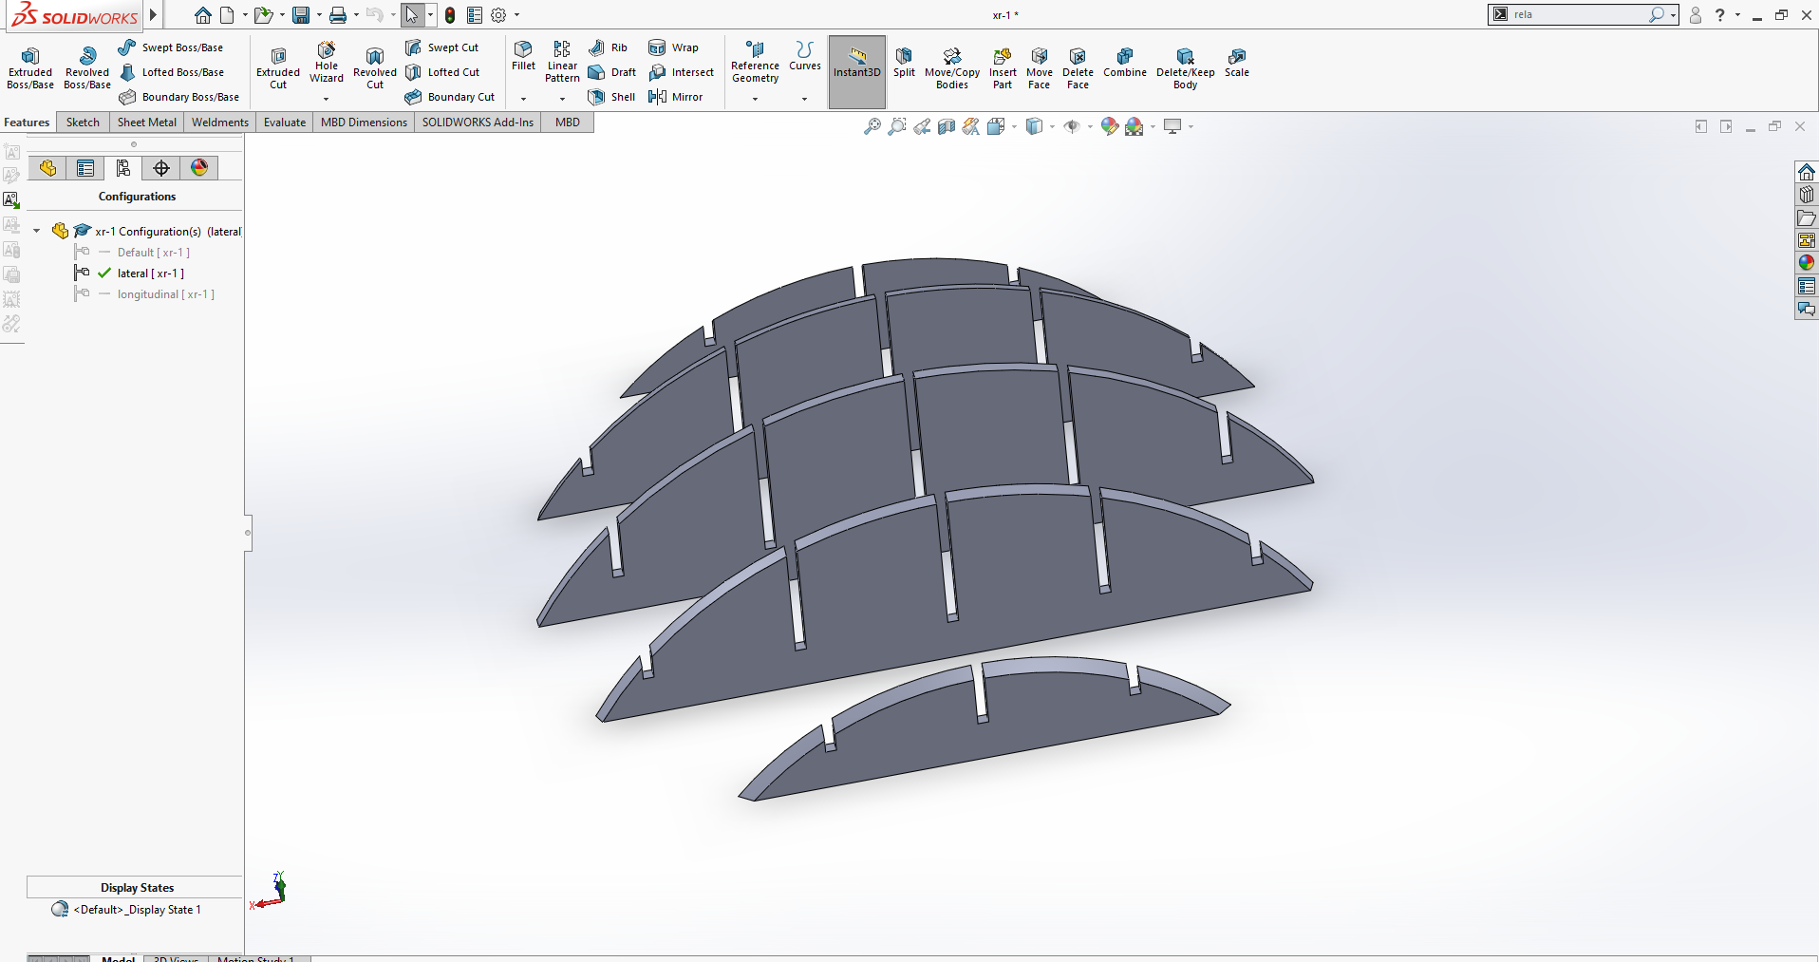The width and height of the screenshot is (1819, 962).
Task: Select Move/Copy Bodies tool
Action: [952, 68]
